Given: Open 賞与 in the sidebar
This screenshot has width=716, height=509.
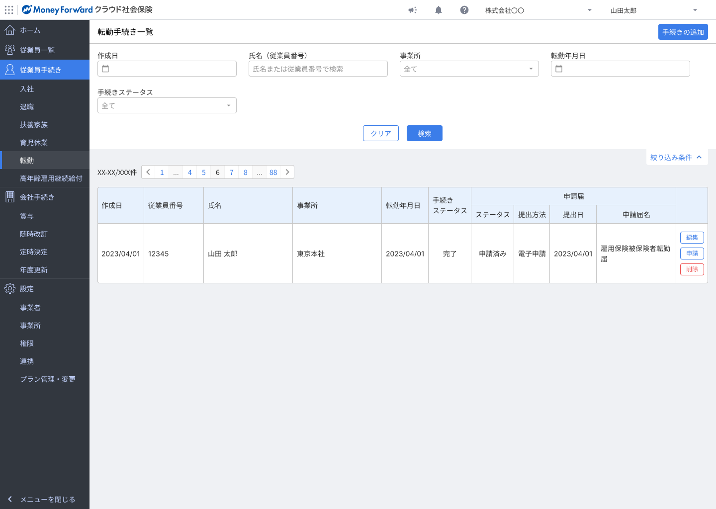Looking at the screenshot, I should pos(45,216).
